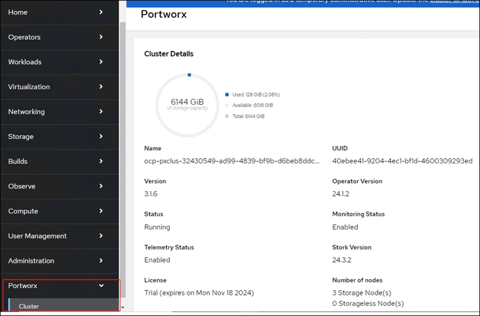This screenshot has height=316, width=480.
Task: Open the Networking menu item
Action: (59, 112)
